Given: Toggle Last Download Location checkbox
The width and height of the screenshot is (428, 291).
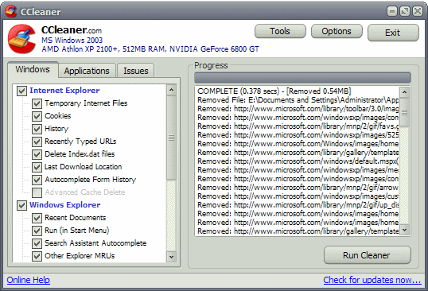Looking at the screenshot, I should [x=37, y=167].
